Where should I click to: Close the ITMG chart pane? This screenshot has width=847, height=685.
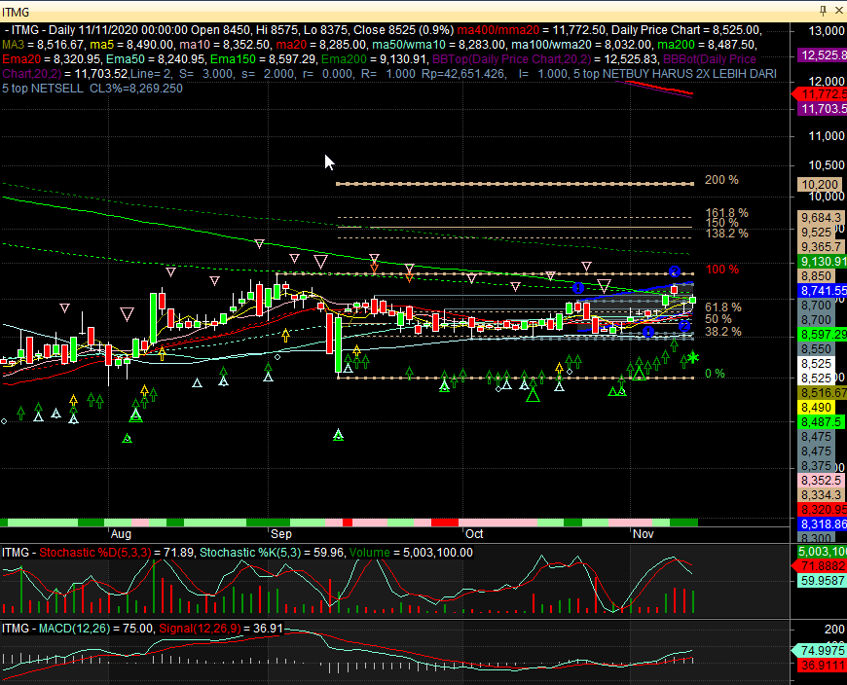coord(838,11)
